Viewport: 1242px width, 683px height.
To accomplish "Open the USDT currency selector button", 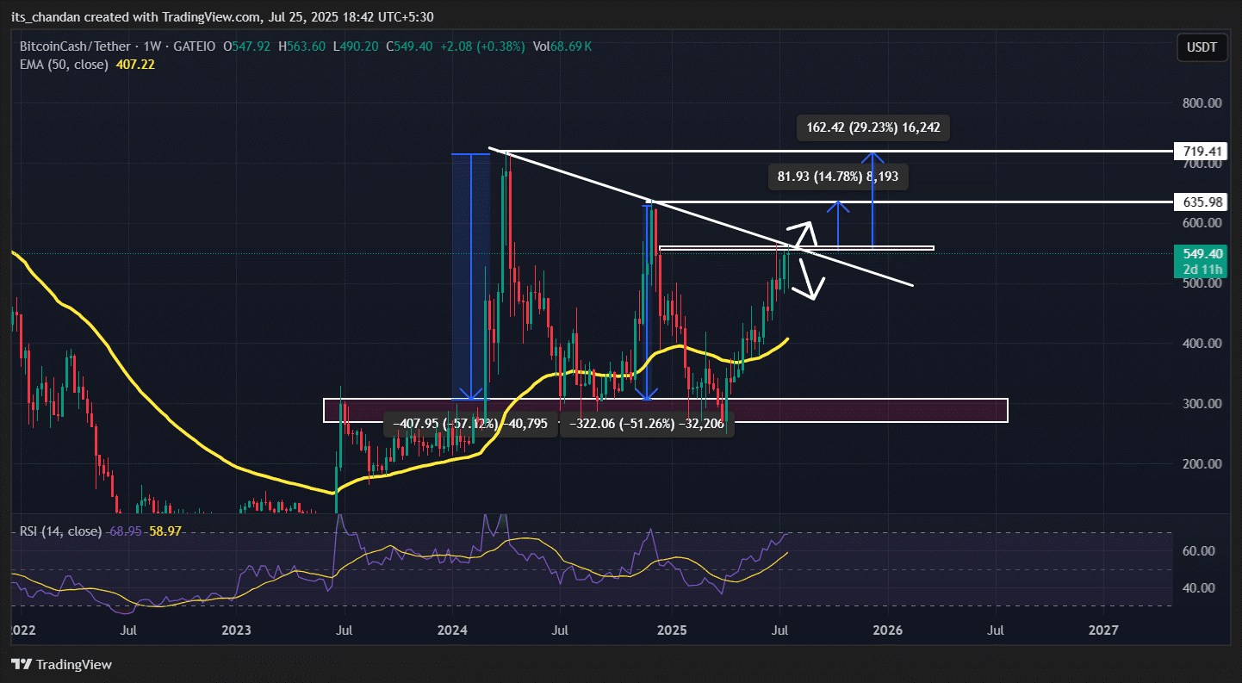I will point(1201,47).
